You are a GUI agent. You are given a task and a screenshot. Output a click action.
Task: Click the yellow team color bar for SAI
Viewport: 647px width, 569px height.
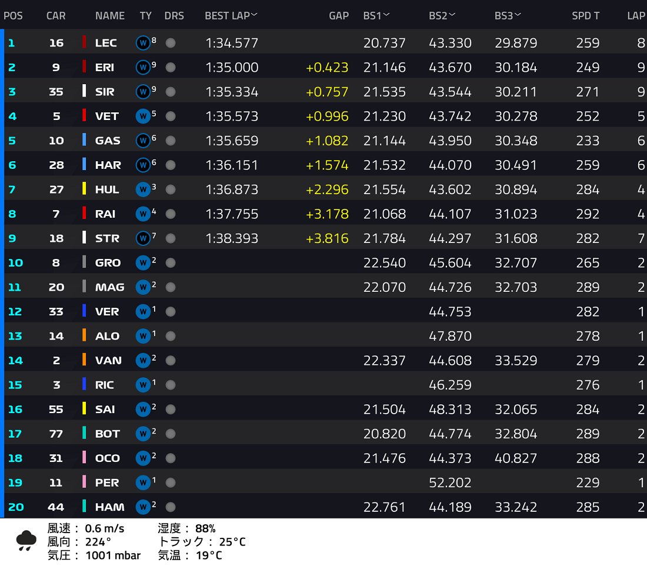(x=84, y=409)
